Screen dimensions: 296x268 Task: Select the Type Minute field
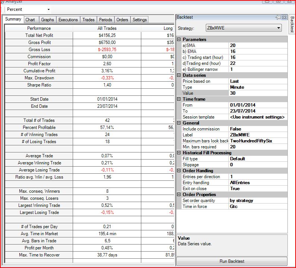pos(258,87)
